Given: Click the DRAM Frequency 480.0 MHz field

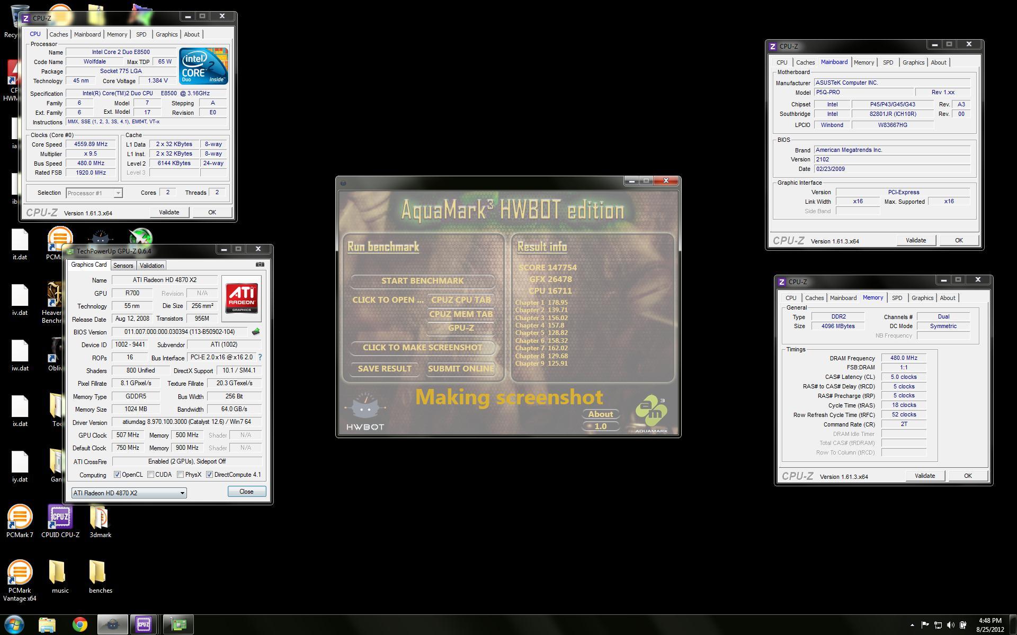Looking at the screenshot, I should click(903, 358).
